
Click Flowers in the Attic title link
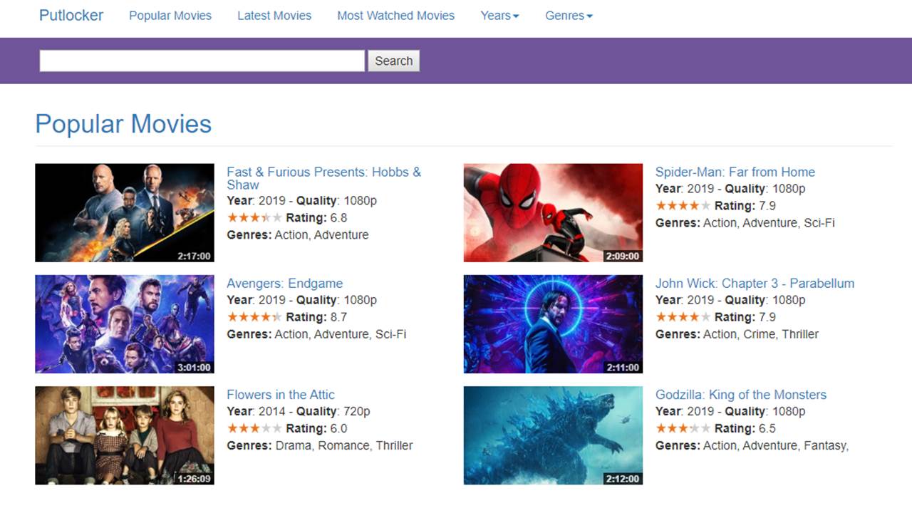(280, 394)
